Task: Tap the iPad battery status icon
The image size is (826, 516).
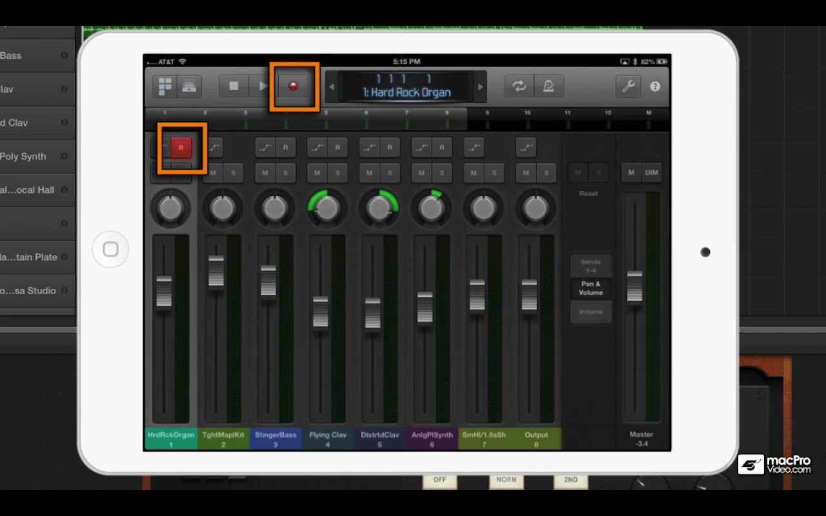Action: (x=661, y=62)
